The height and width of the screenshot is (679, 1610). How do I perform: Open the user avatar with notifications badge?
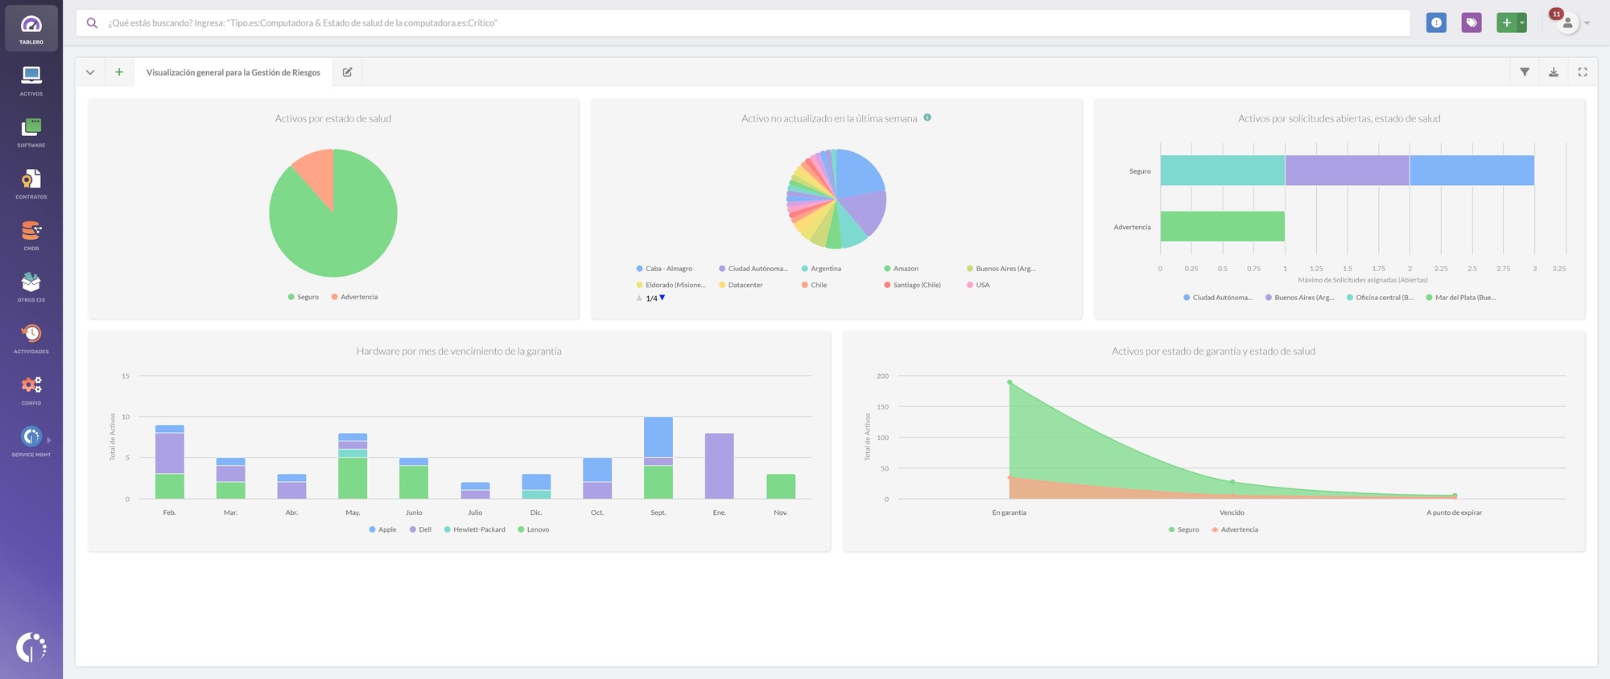pyautogui.click(x=1566, y=22)
